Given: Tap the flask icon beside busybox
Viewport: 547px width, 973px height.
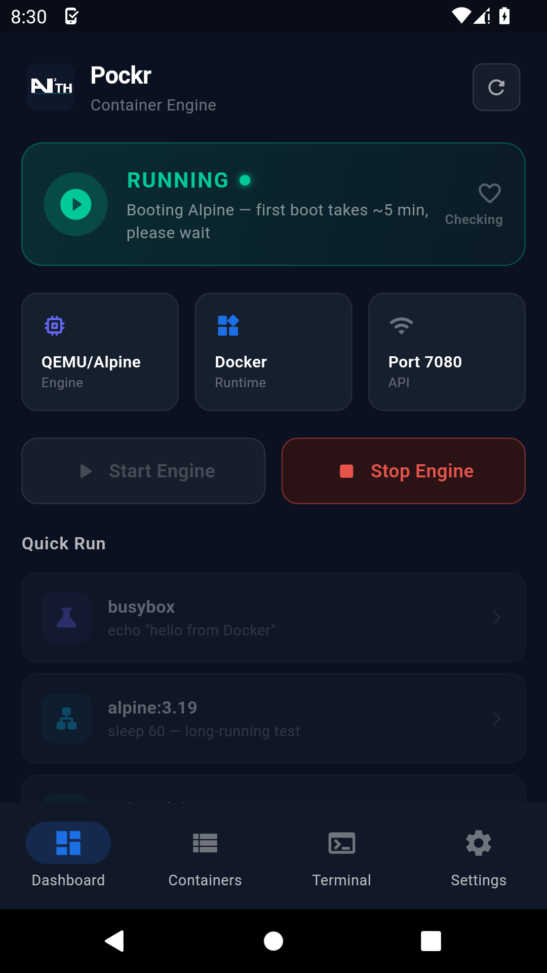Looking at the screenshot, I should click(66, 617).
